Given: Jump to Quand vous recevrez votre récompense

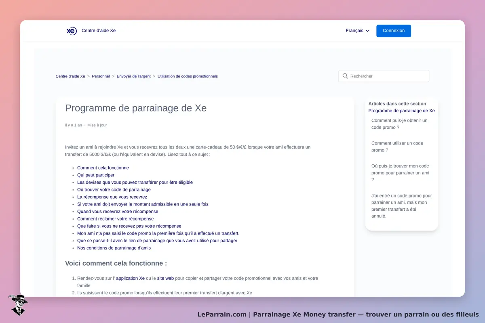Looking at the screenshot, I should coord(118,212).
